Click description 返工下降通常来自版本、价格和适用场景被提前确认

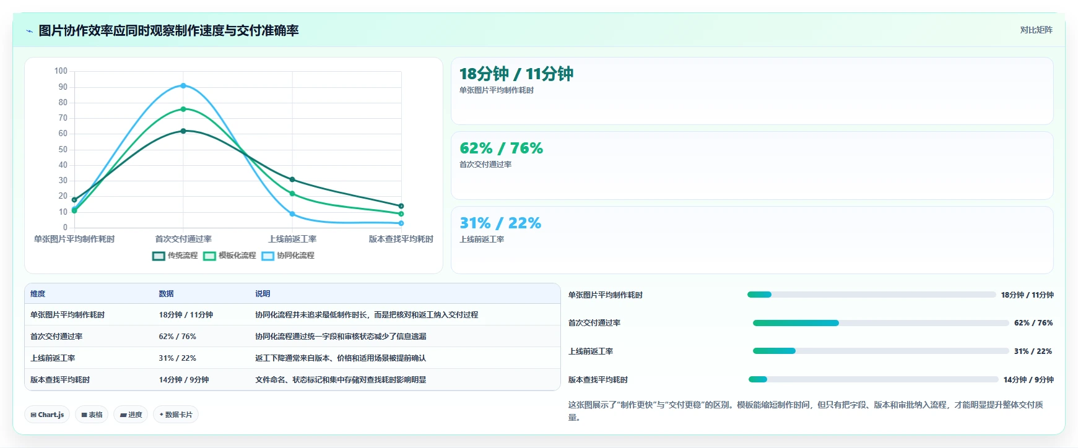[x=341, y=358]
